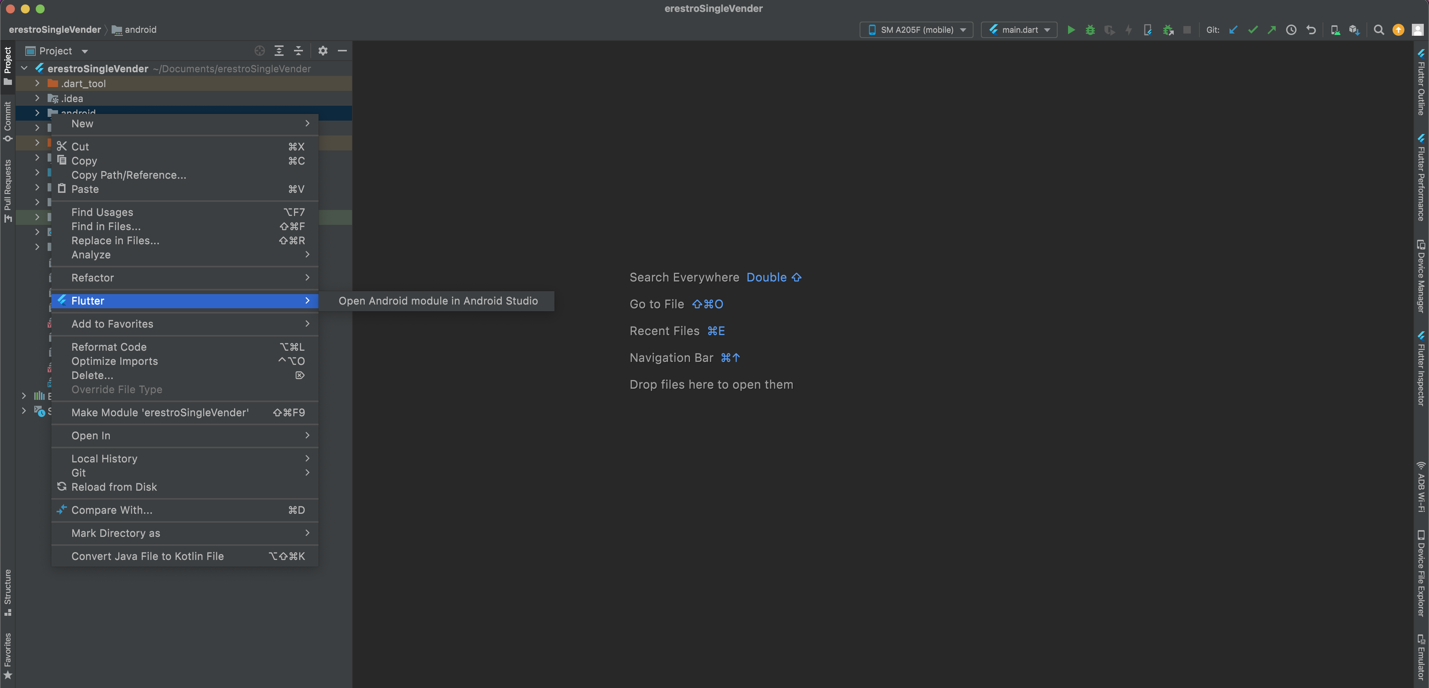1429x688 pixels.
Task: Click Collapse All icon in Project panel
Action: coord(298,51)
